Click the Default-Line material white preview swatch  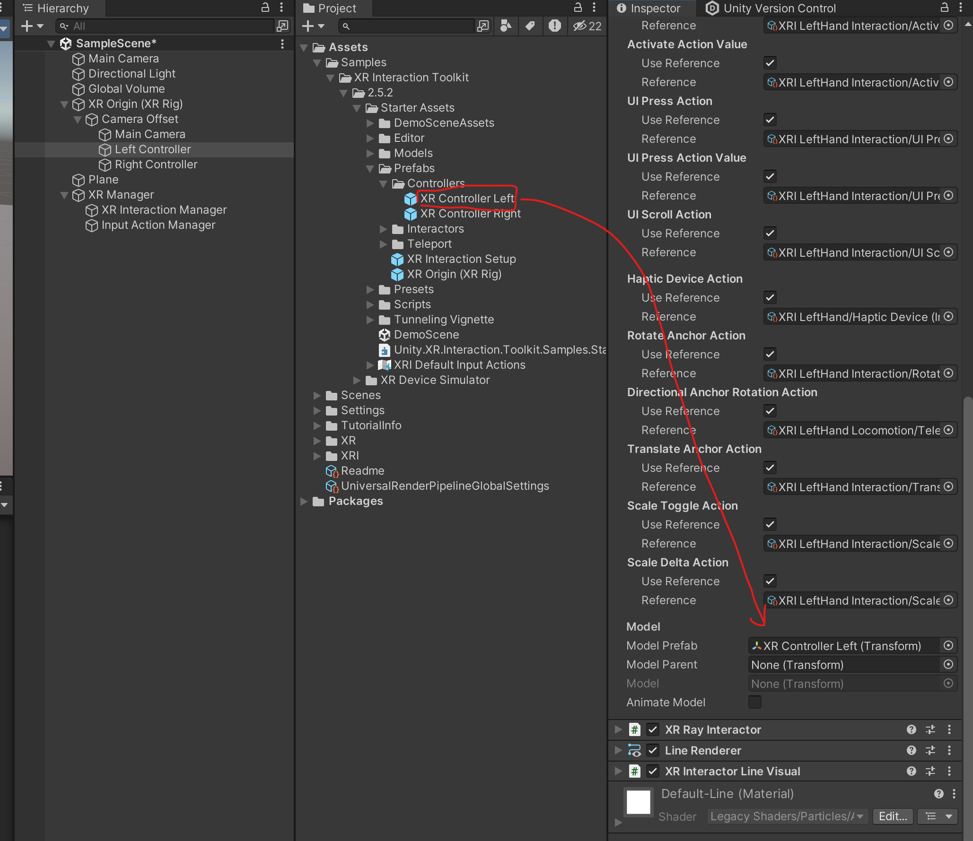(638, 802)
